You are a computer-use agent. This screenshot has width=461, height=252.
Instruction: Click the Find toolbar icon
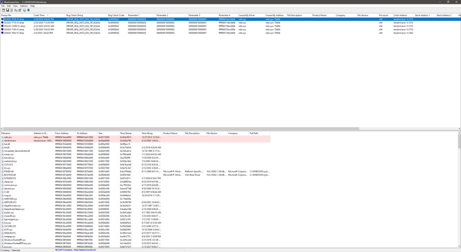pos(24,10)
